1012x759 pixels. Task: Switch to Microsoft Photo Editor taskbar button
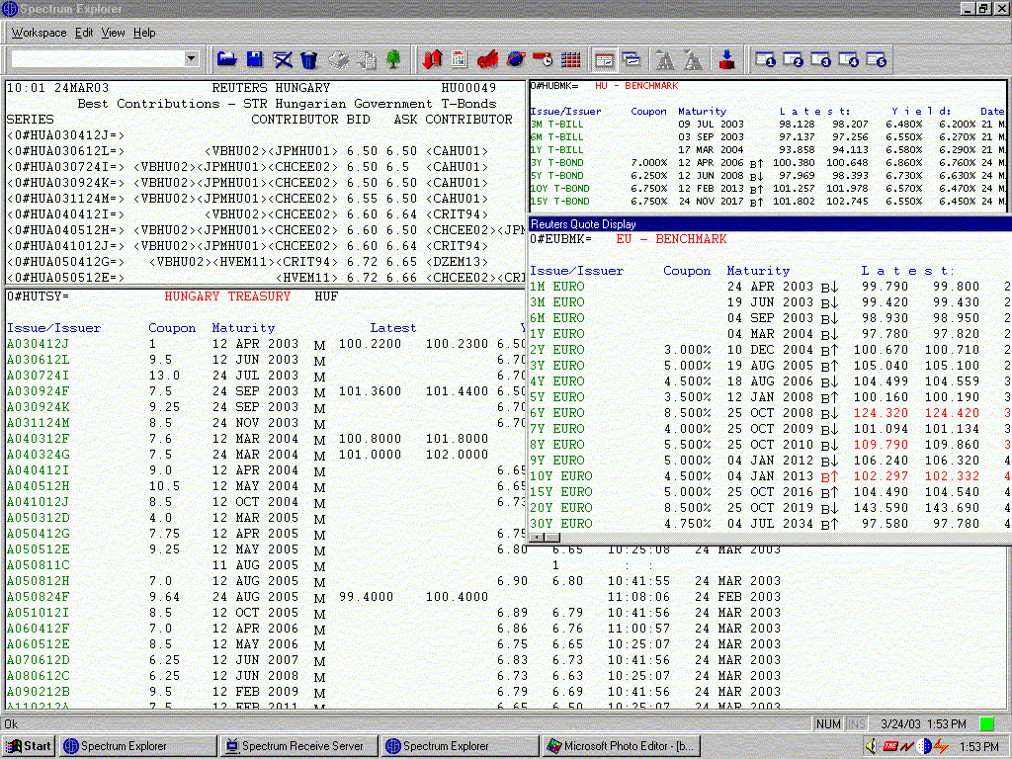(x=622, y=746)
